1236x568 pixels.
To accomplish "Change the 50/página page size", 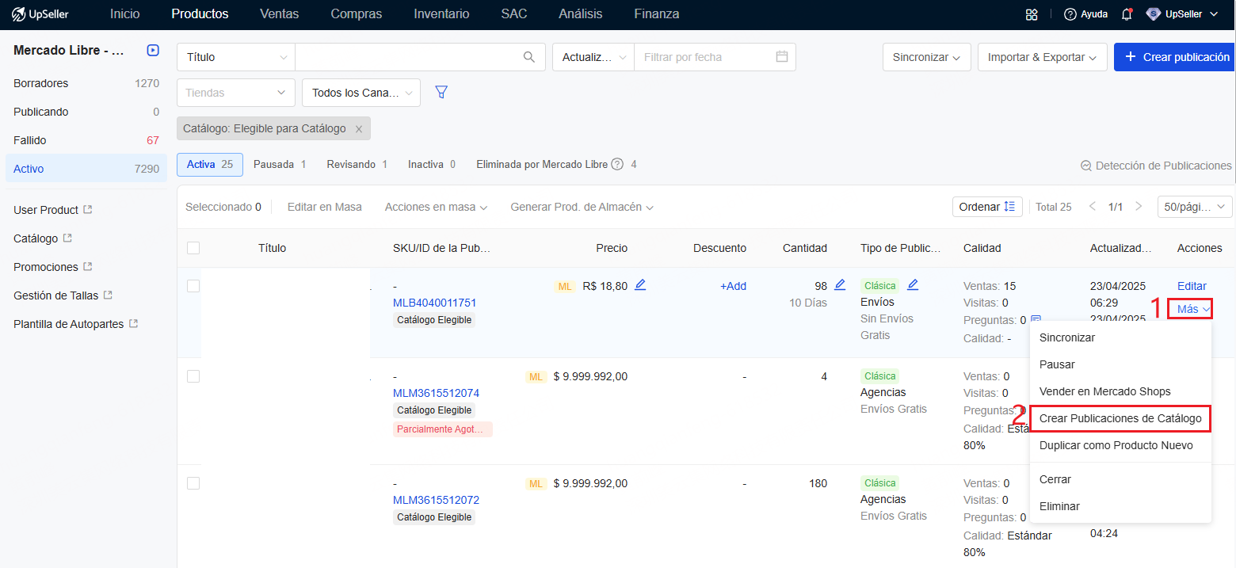I will [1195, 207].
